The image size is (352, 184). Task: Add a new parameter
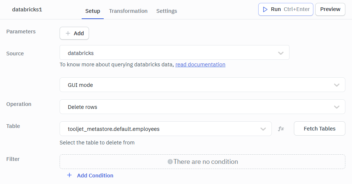(74, 33)
